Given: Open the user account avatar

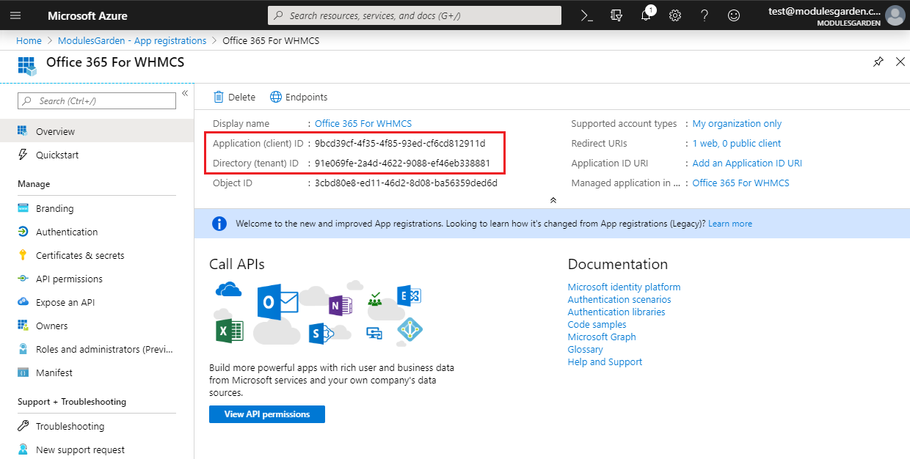Looking at the screenshot, I should (895, 15).
